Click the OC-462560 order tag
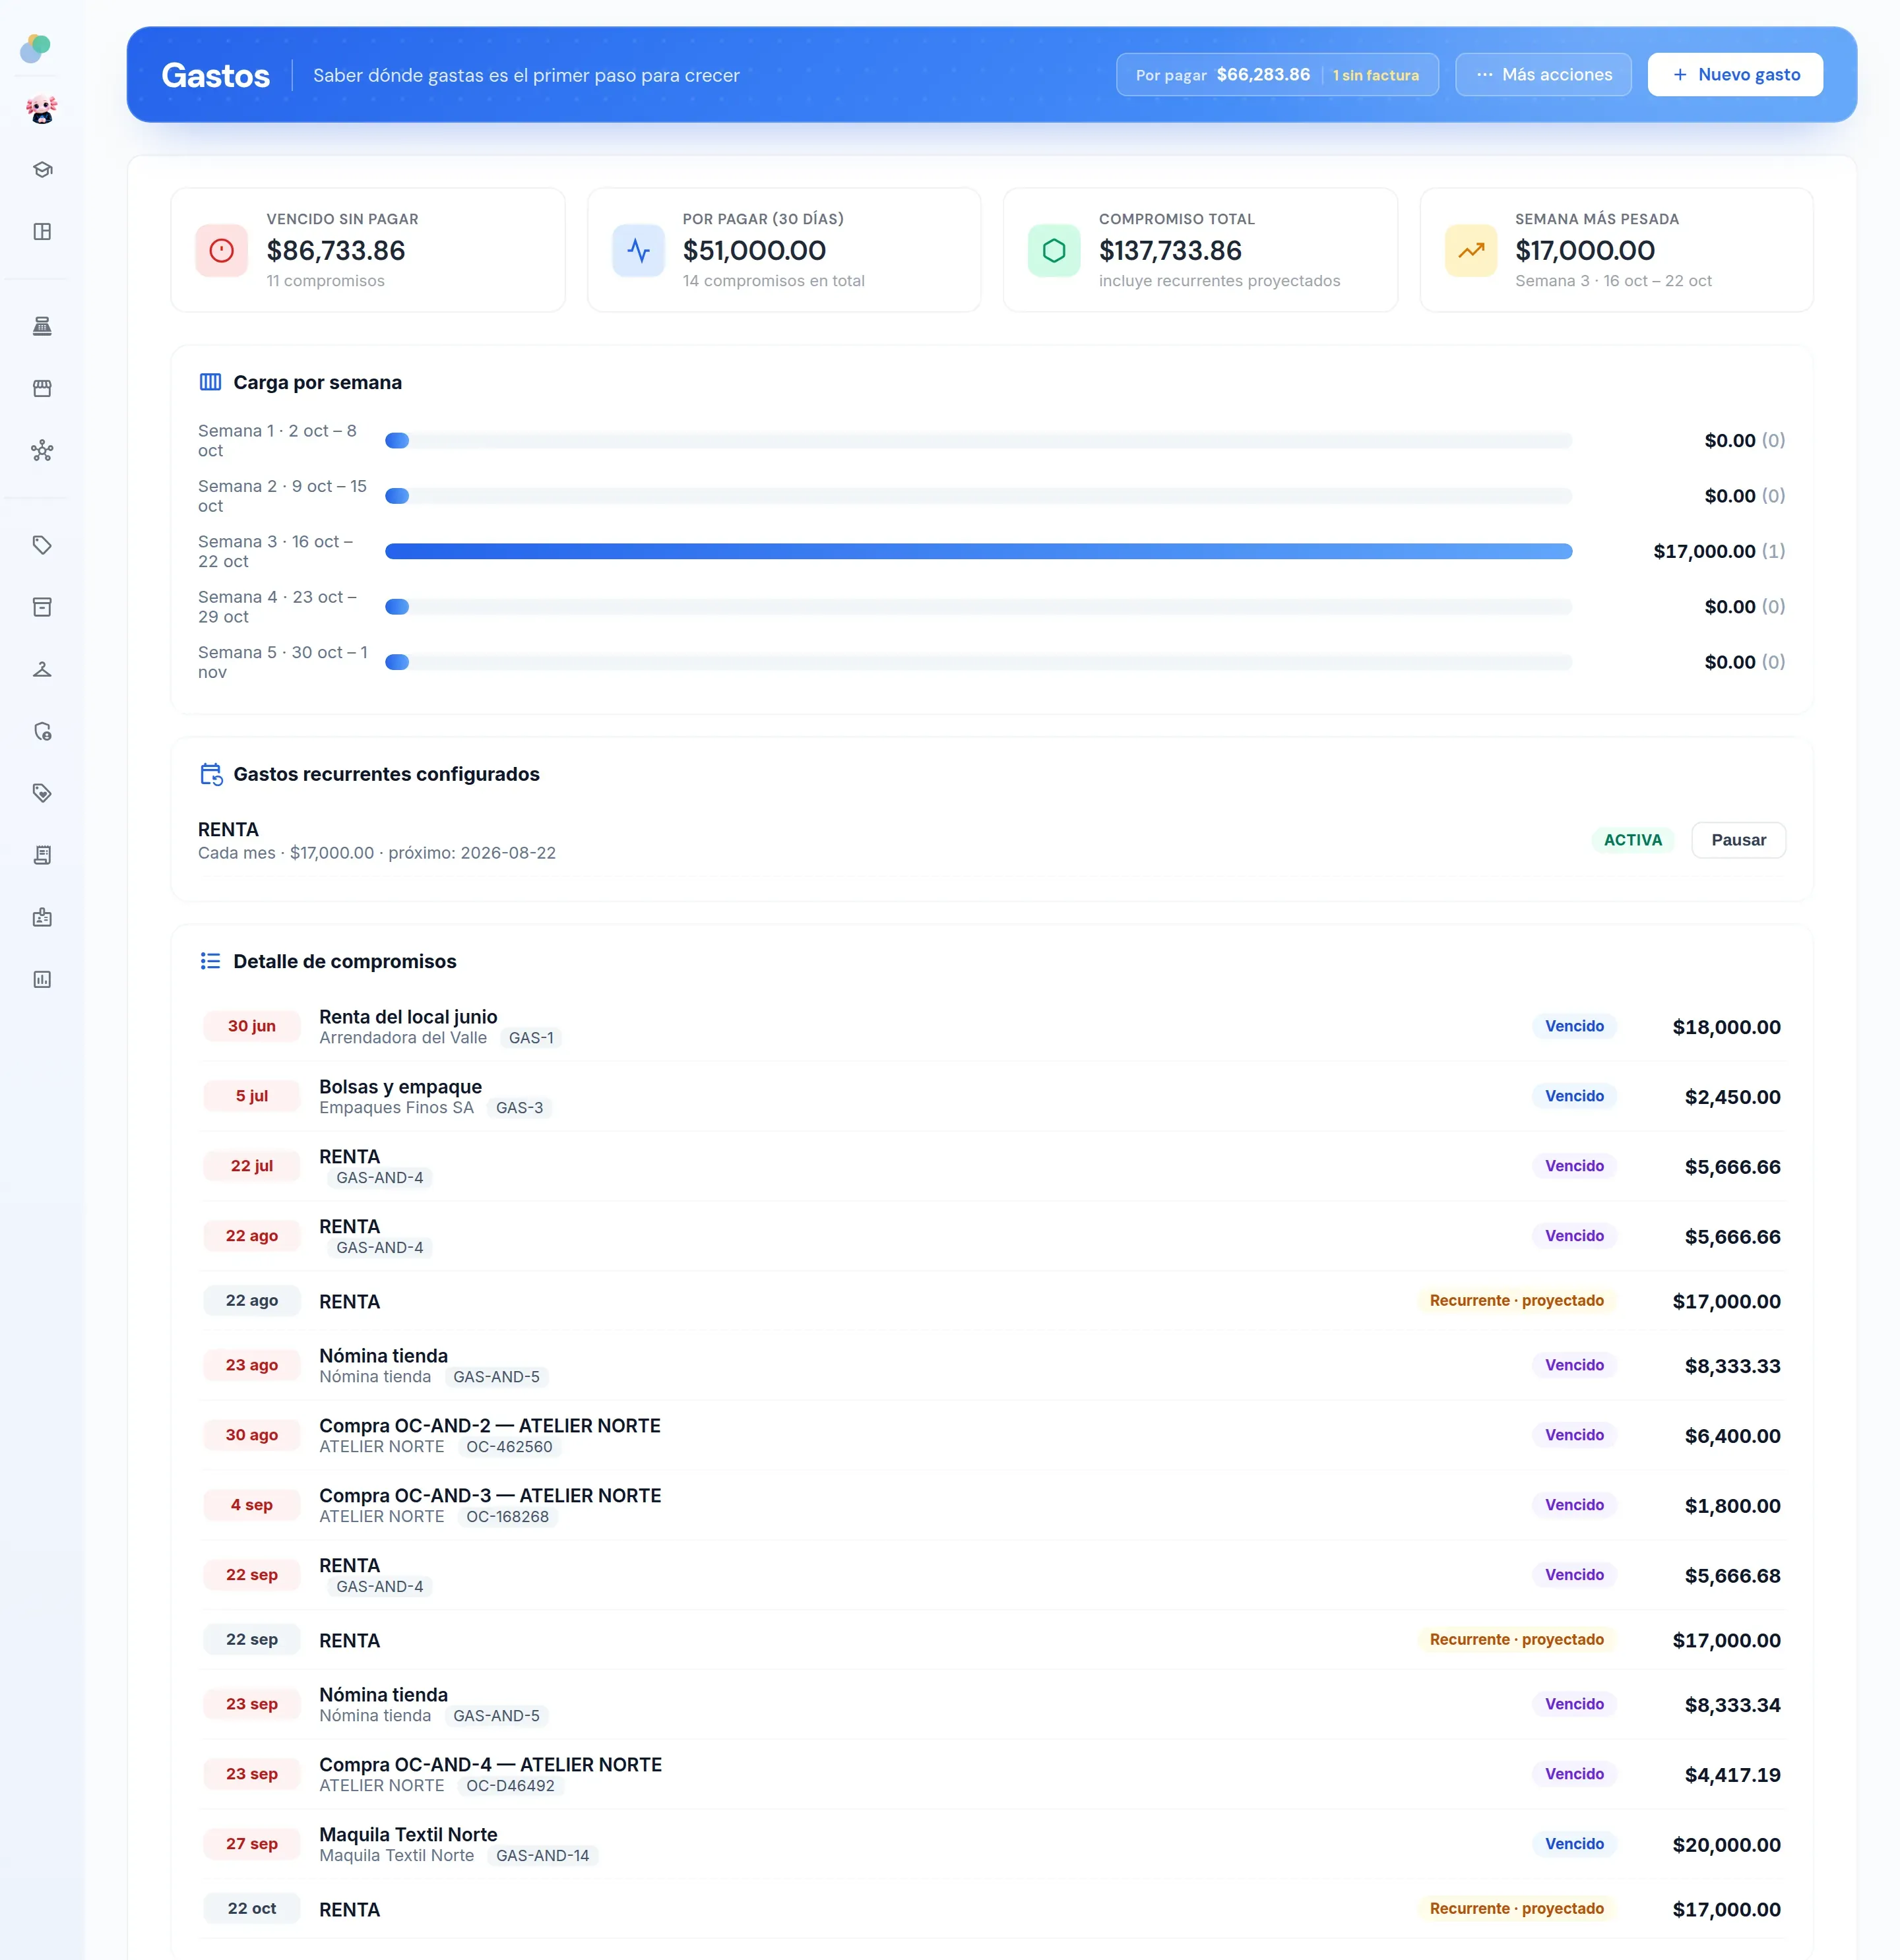Viewport: 1900px width, 1960px height. tap(509, 1447)
